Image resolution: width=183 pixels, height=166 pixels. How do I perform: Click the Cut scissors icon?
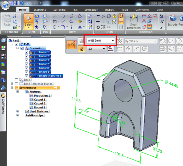15,16
